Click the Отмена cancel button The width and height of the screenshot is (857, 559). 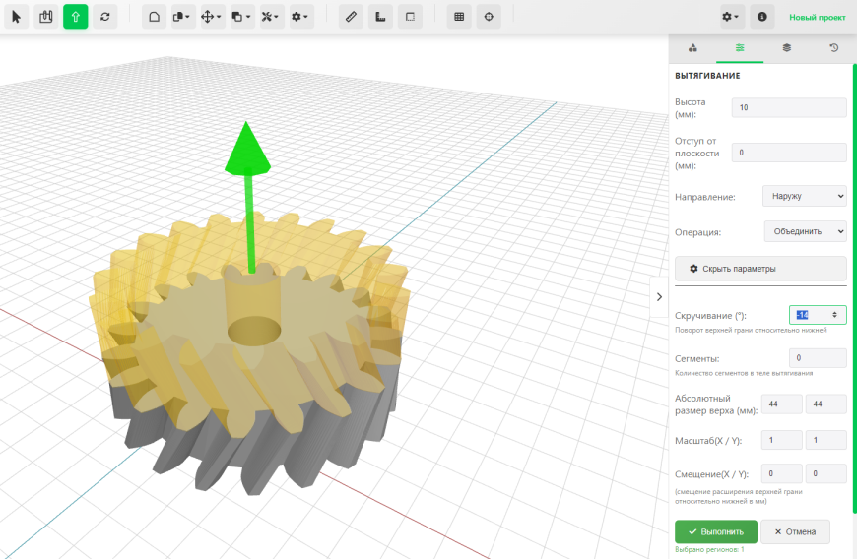click(x=795, y=531)
